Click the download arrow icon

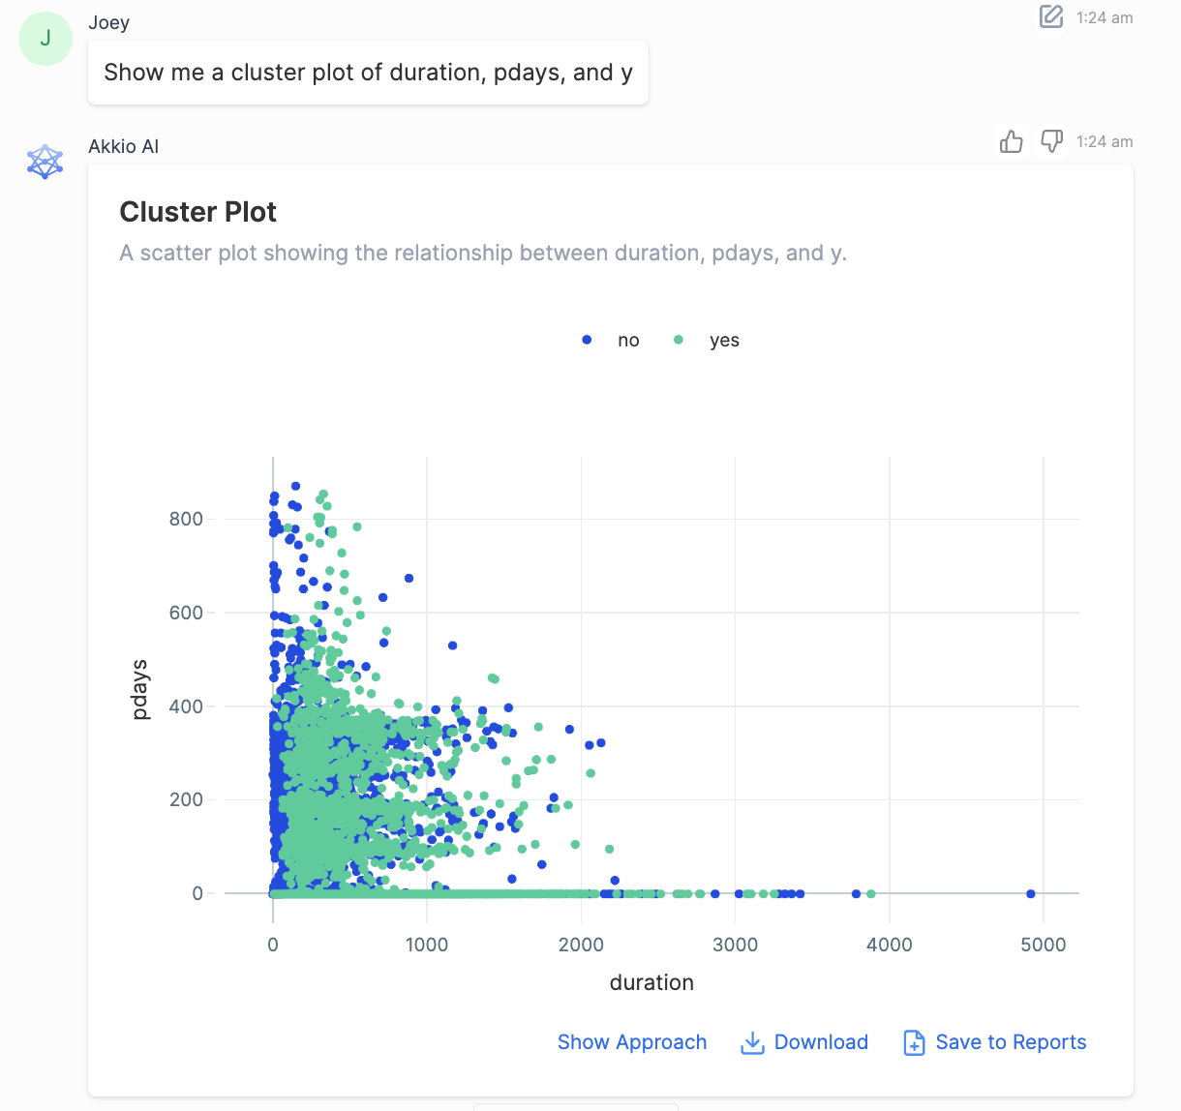click(x=752, y=1043)
